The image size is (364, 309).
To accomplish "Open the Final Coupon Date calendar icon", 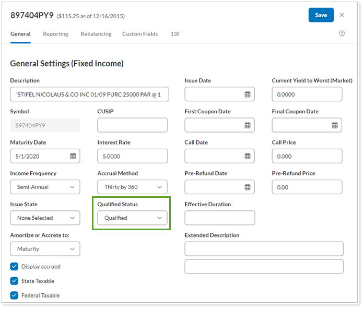I will click(335, 125).
